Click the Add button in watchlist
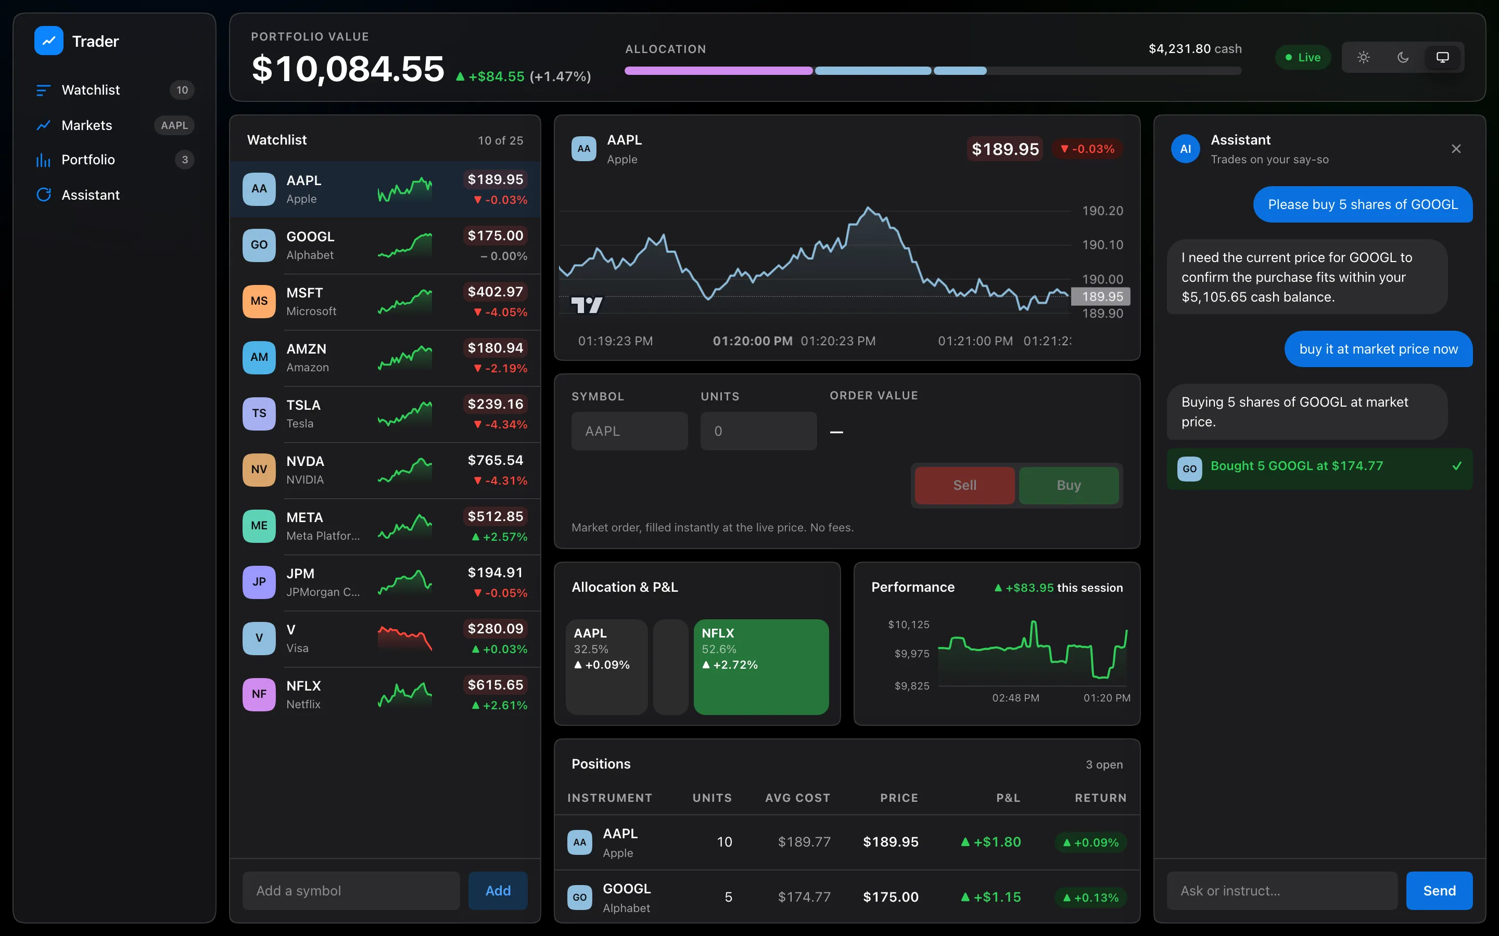1499x936 pixels. pos(498,891)
